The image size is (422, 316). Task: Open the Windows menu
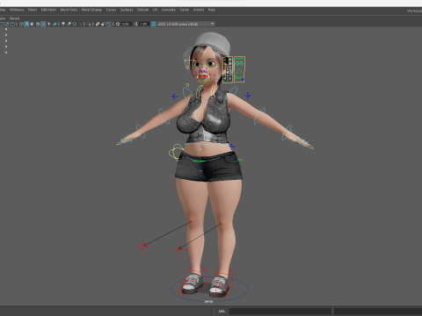(17, 10)
